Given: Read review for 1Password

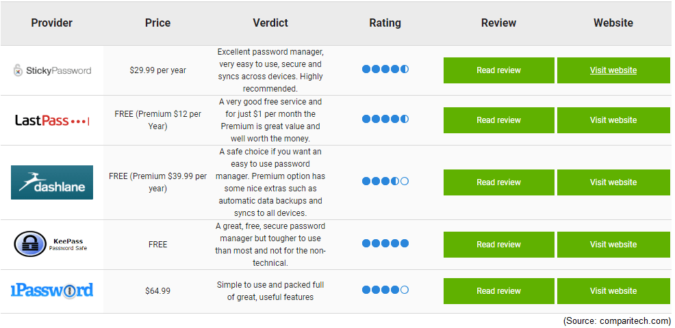Looking at the screenshot, I should pos(499,291).
